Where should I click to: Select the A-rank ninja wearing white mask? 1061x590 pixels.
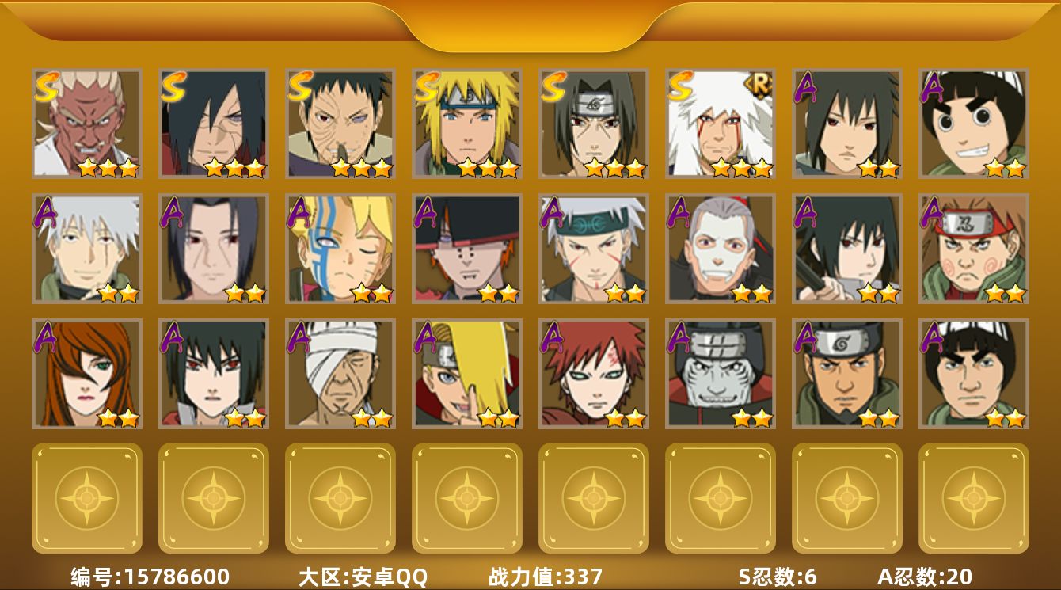coord(720,249)
